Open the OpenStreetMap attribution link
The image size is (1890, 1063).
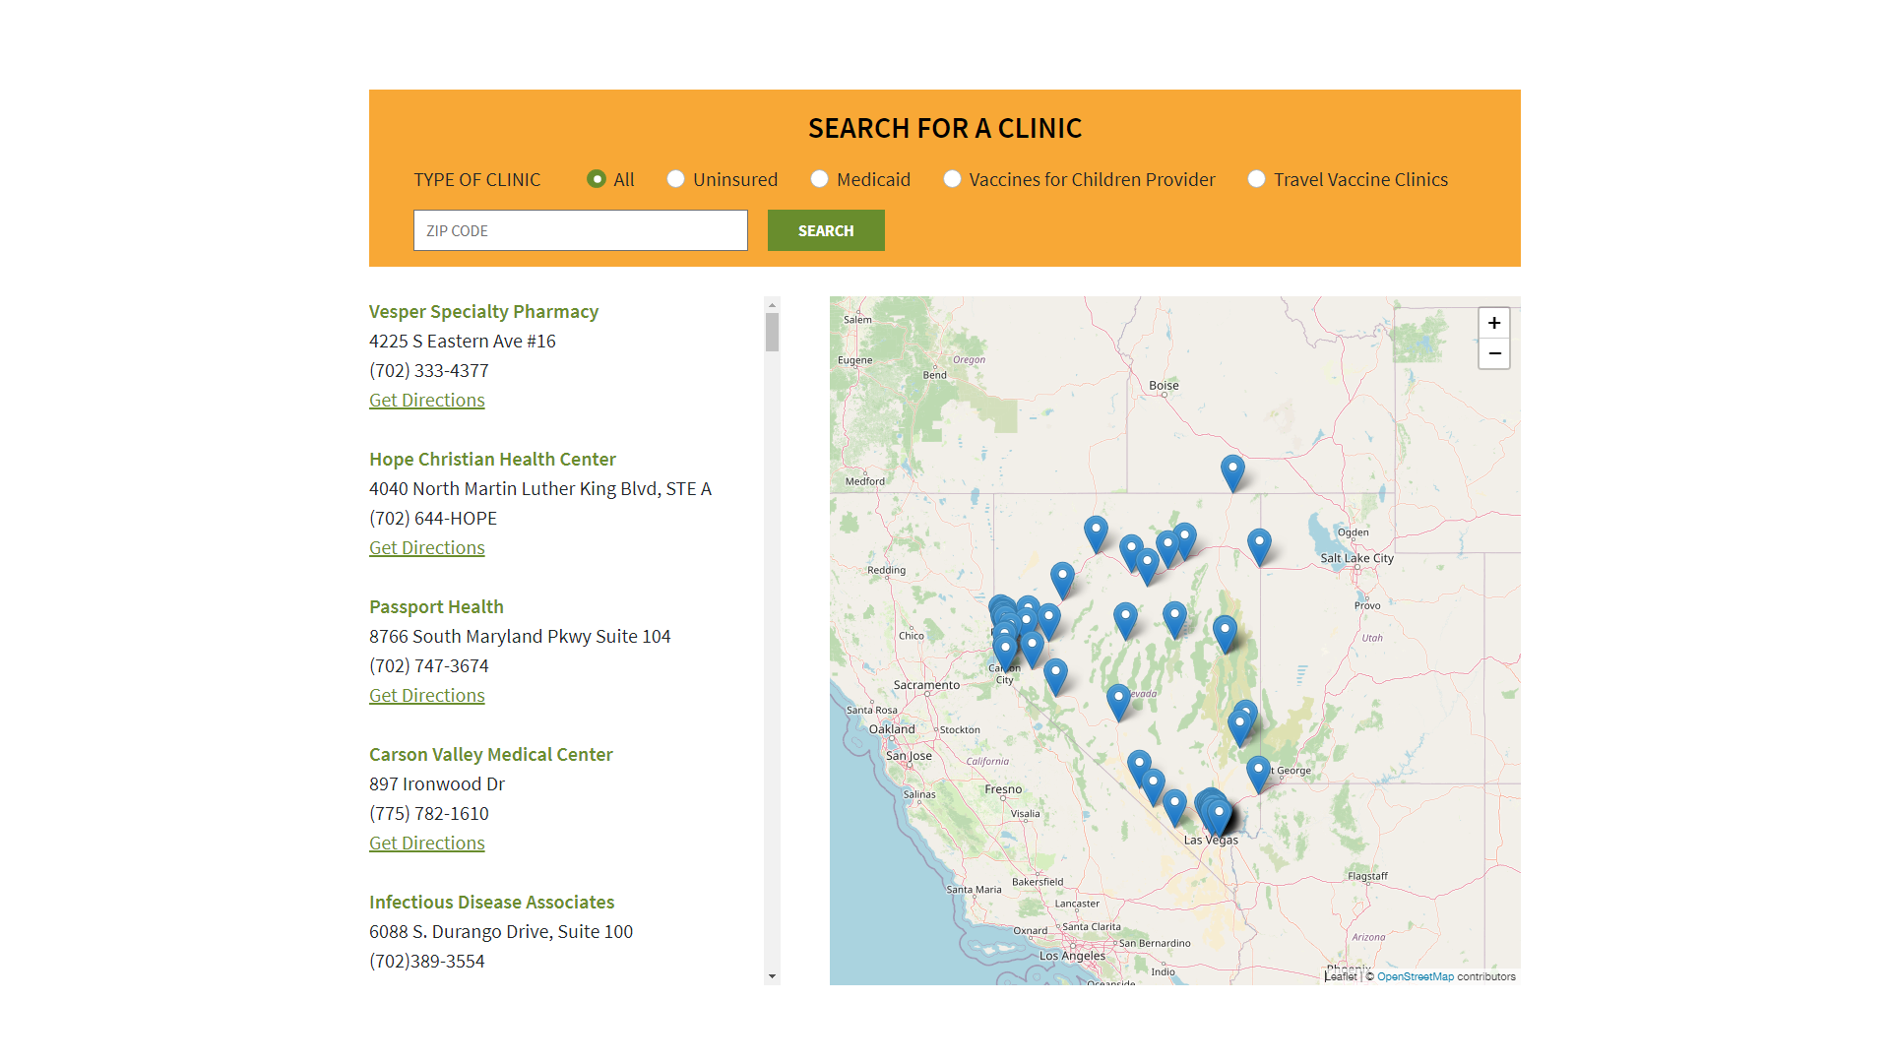click(1415, 976)
